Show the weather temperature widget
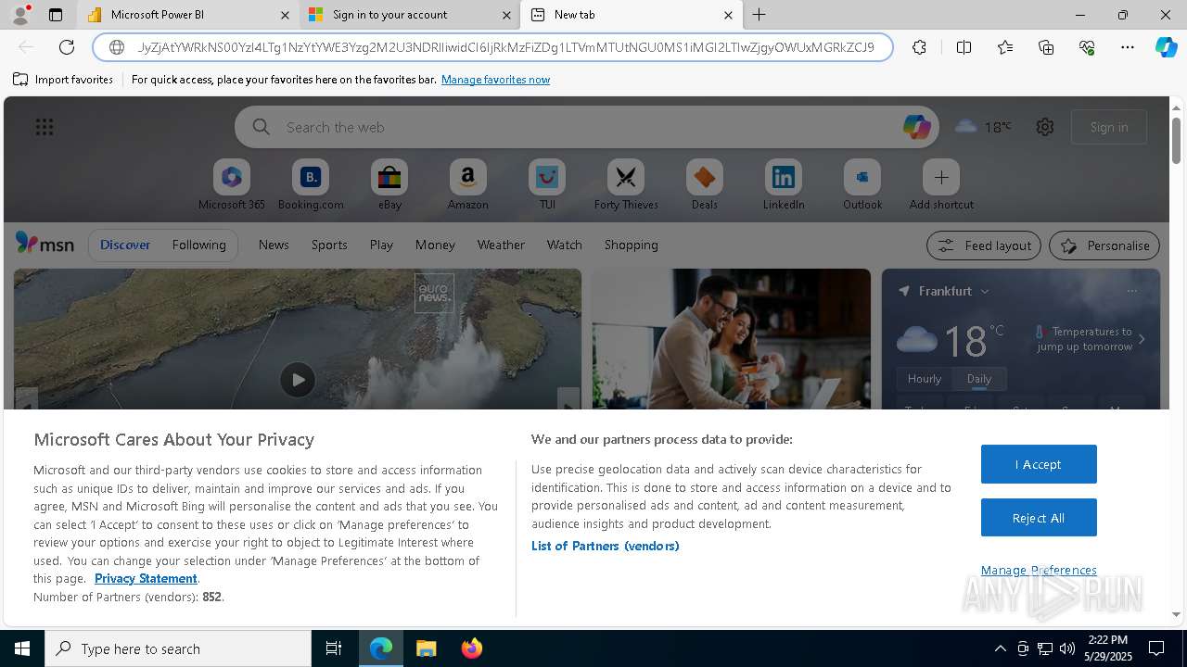The width and height of the screenshot is (1187, 667). tap(983, 127)
